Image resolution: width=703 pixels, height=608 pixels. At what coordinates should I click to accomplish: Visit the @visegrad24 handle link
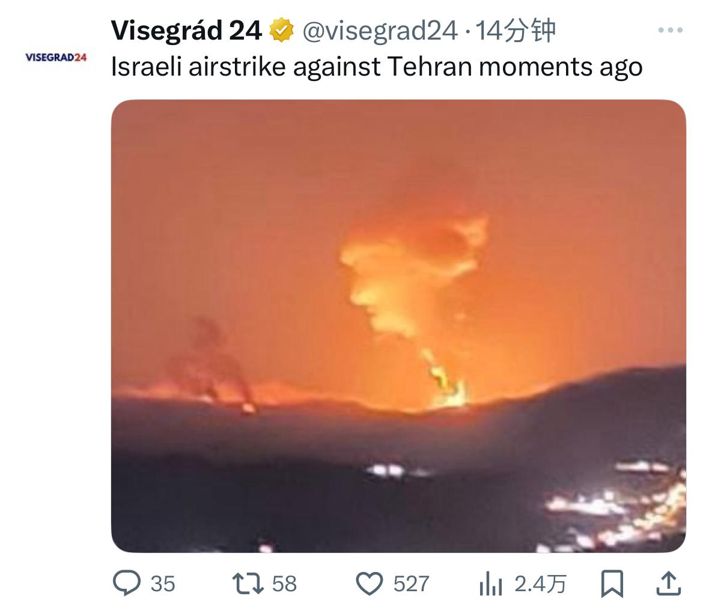[380, 31]
